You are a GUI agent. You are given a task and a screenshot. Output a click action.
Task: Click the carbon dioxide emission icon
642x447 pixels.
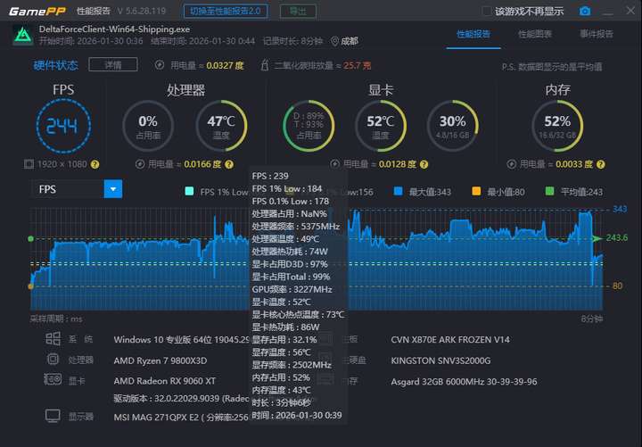point(265,65)
